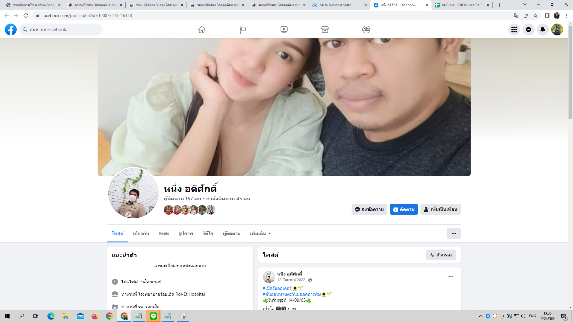Open the Pages flag icon
573x322 pixels.
click(x=243, y=30)
